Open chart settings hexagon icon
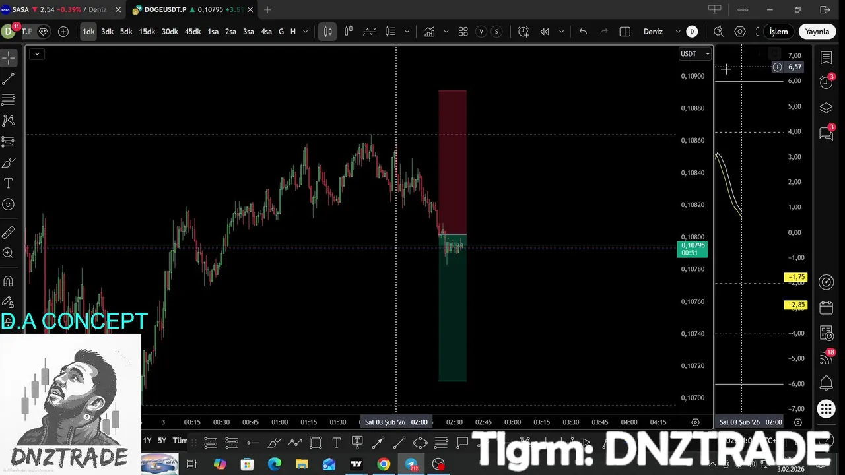The image size is (845, 475). pos(740,32)
